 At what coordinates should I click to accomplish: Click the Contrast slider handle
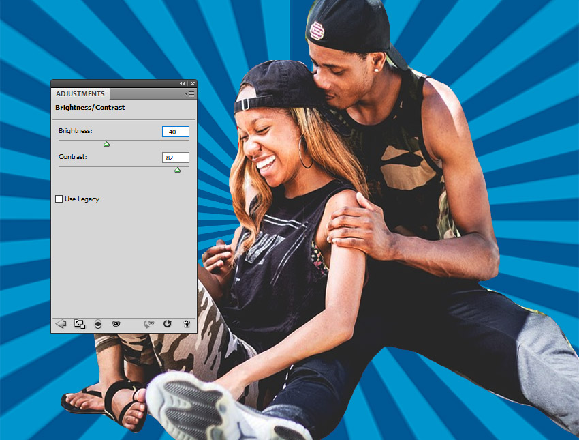(177, 170)
